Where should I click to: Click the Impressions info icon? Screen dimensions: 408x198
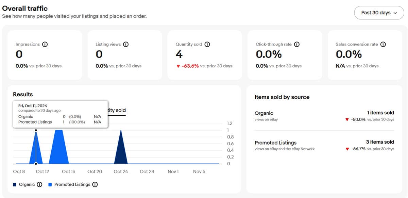pyautogui.click(x=45, y=44)
